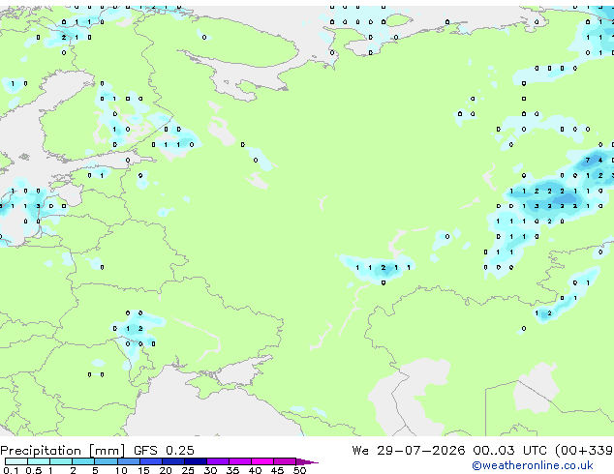Click the 'We 29-07-2026' date text
Screen dimensions: 614x474
[409, 451]
